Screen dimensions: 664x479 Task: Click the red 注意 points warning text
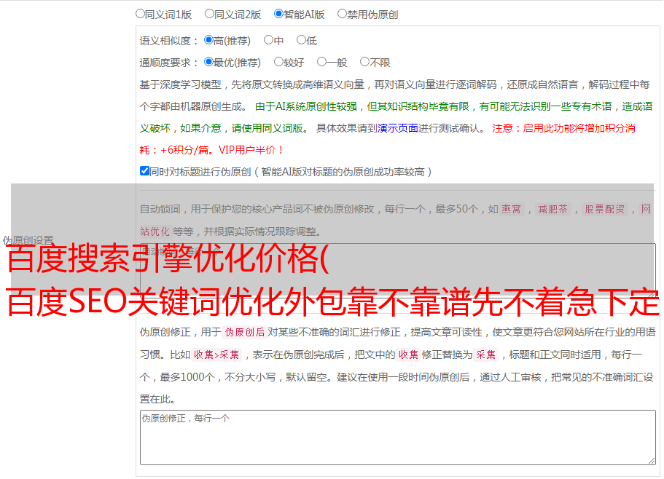tap(387, 139)
